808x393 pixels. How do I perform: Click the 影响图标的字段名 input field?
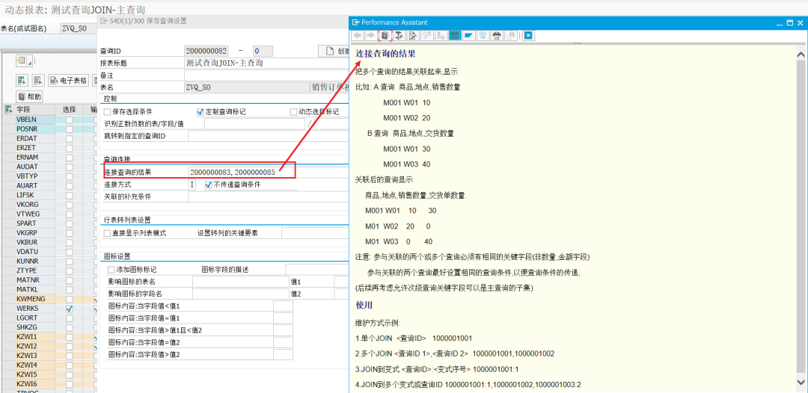[x=240, y=294]
